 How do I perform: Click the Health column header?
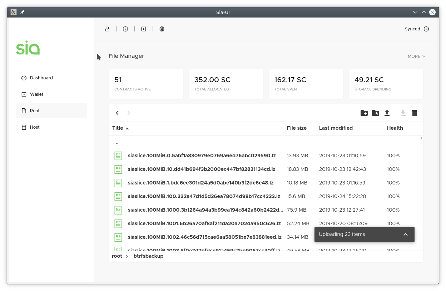(395, 128)
